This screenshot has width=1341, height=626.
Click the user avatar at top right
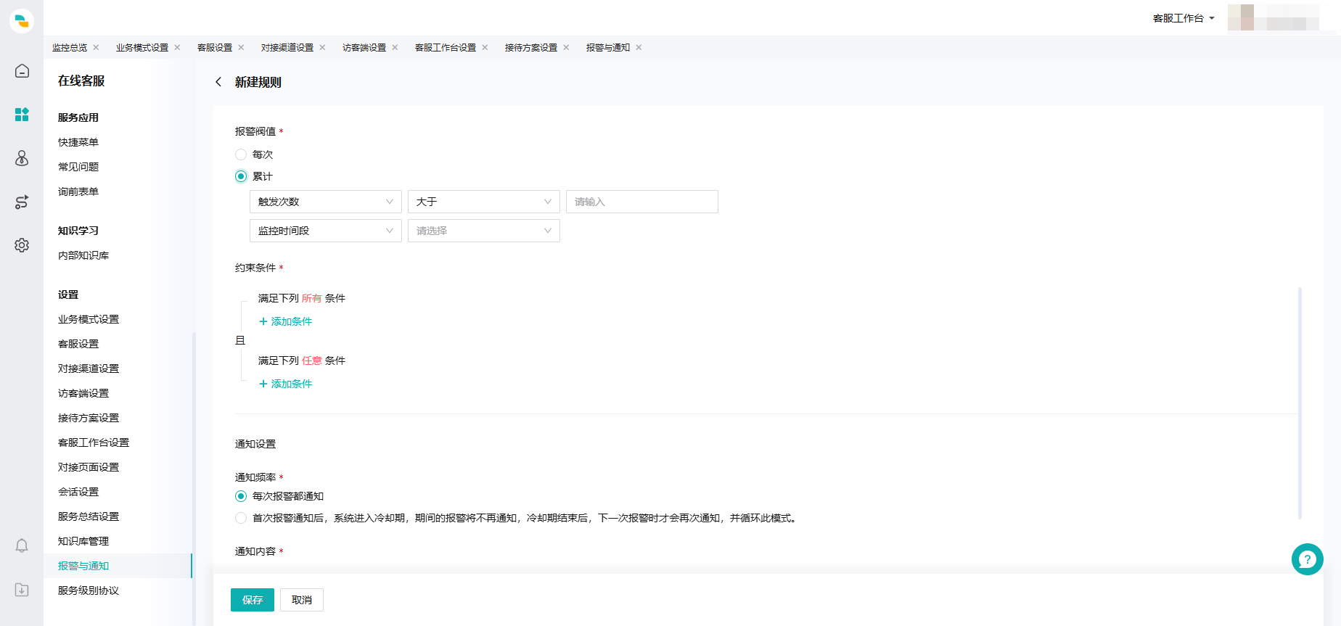click(x=1241, y=17)
